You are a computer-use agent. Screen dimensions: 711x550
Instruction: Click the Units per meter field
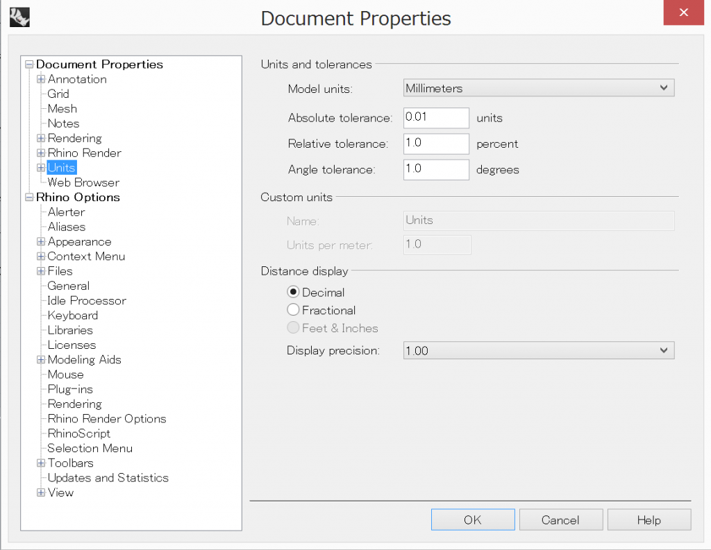tap(437, 245)
